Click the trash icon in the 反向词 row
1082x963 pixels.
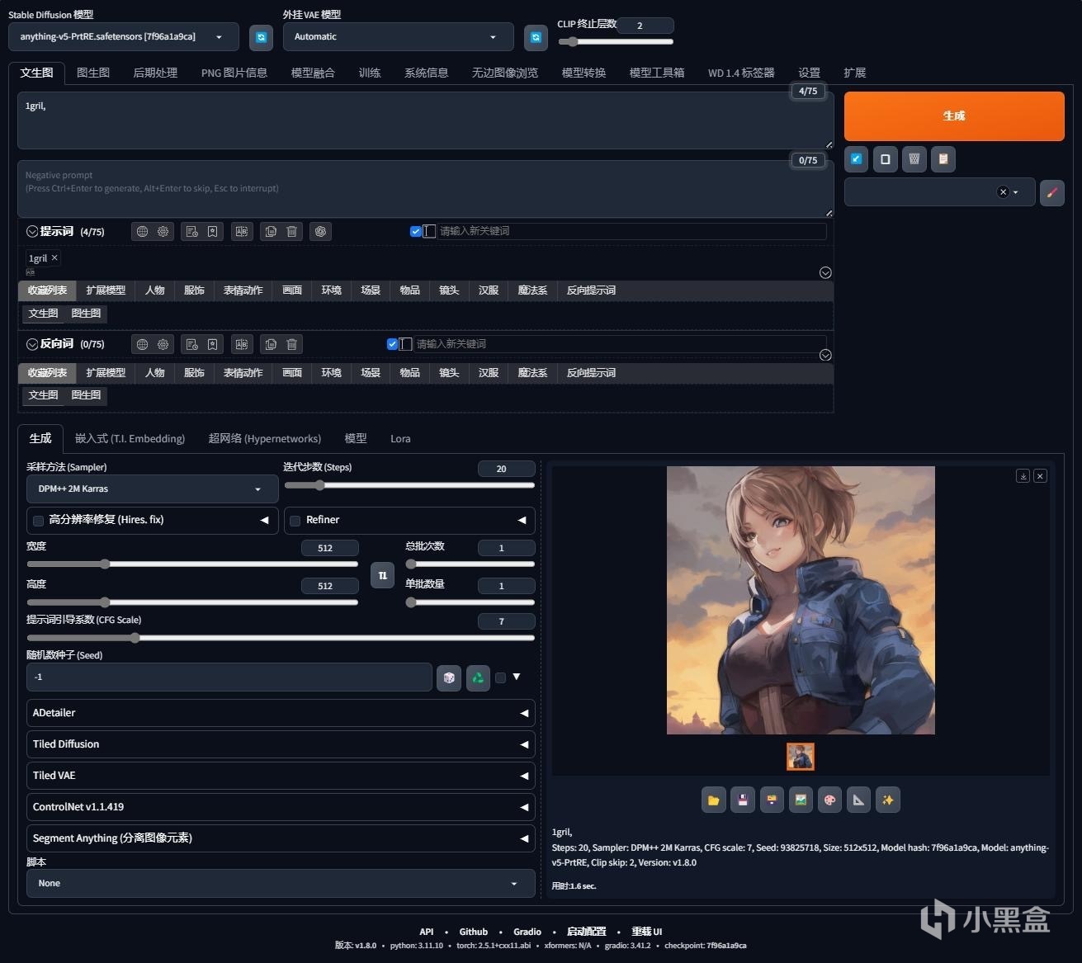click(291, 344)
